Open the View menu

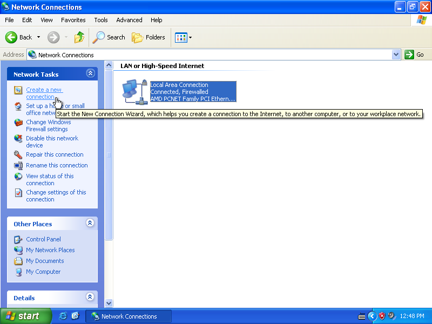click(x=46, y=20)
